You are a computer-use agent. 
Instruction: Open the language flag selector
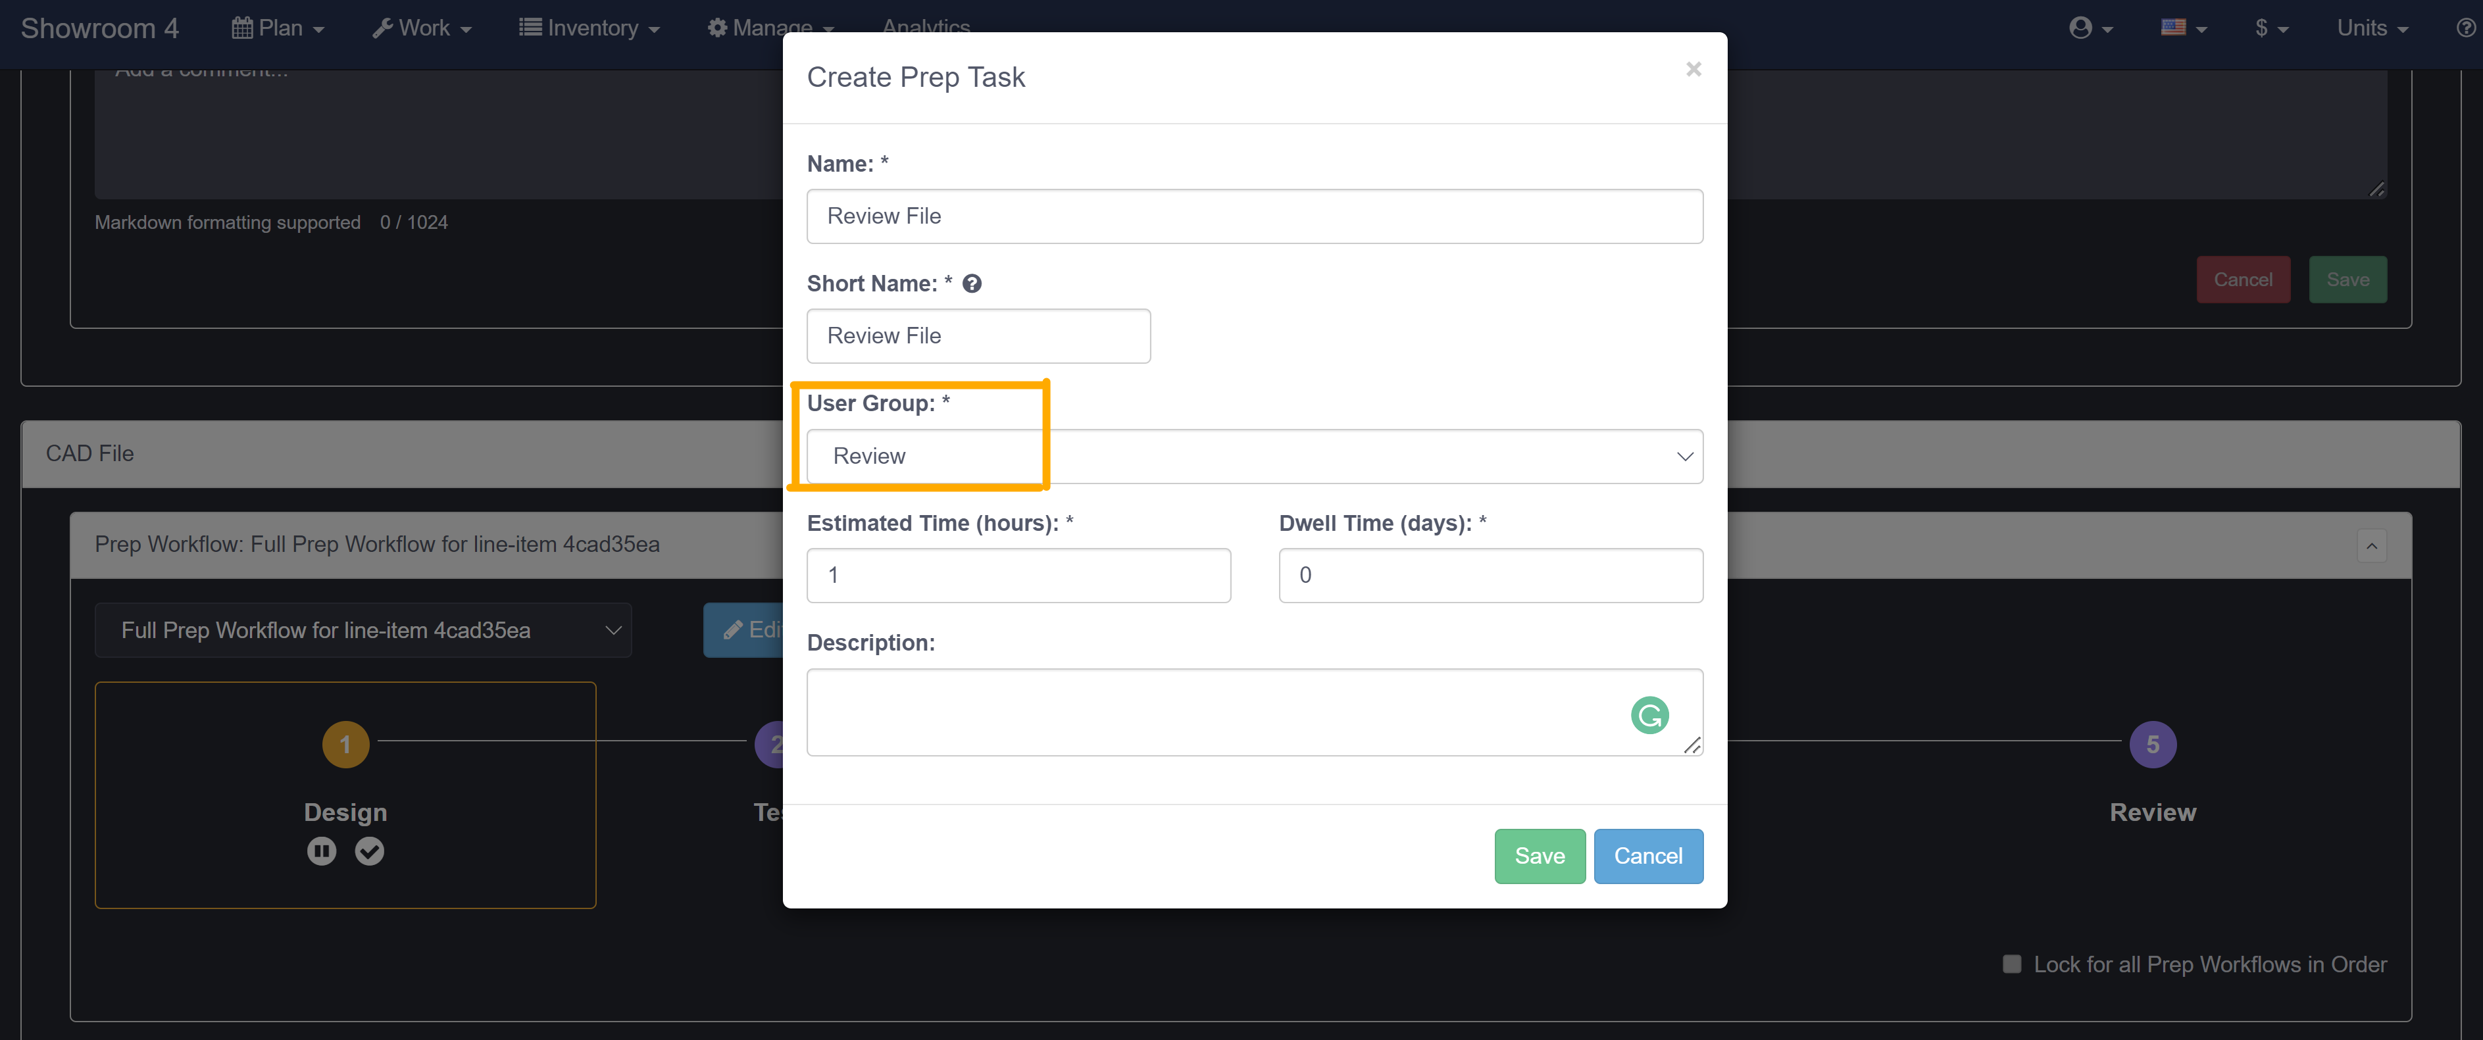tap(2182, 28)
